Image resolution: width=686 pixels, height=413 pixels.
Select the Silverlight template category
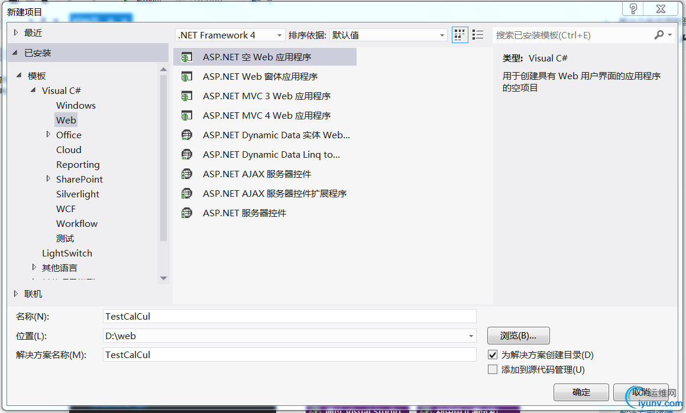77,194
